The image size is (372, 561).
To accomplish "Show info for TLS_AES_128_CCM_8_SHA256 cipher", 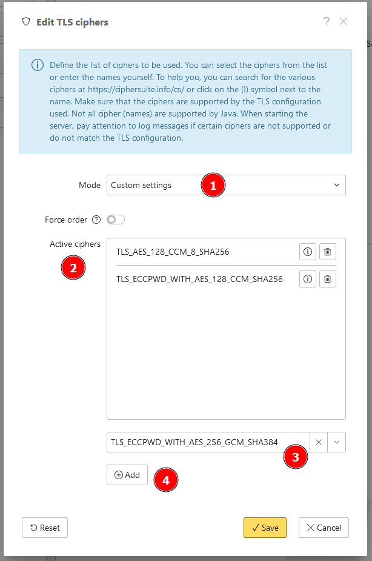I will [308, 252].
